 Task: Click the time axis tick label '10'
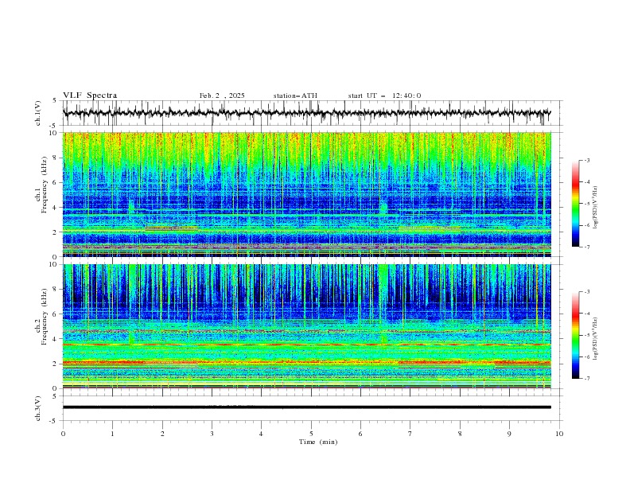559,434
